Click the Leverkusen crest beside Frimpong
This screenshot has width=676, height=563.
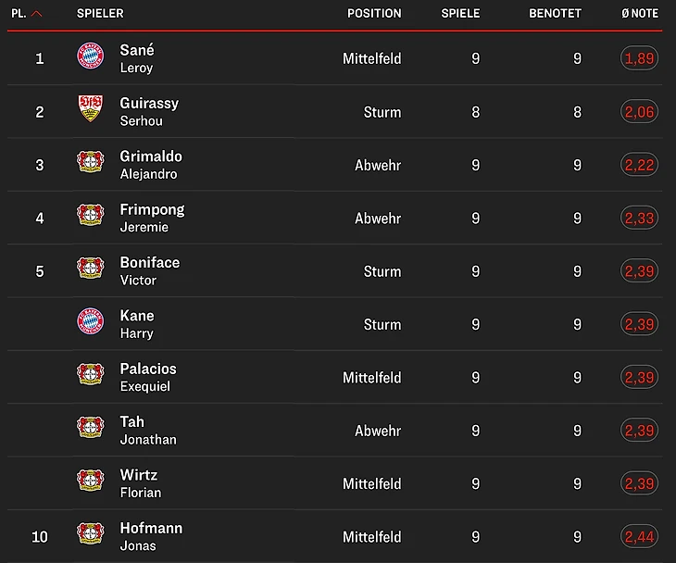91,217
